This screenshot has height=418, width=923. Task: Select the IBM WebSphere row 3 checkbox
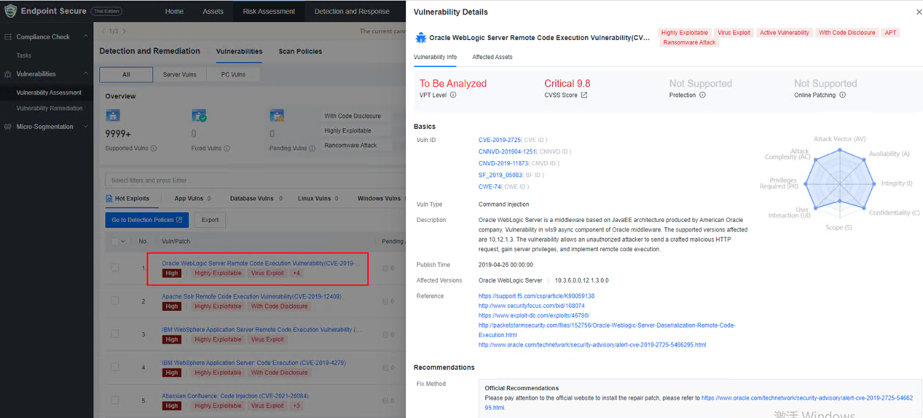pos(115,334)
